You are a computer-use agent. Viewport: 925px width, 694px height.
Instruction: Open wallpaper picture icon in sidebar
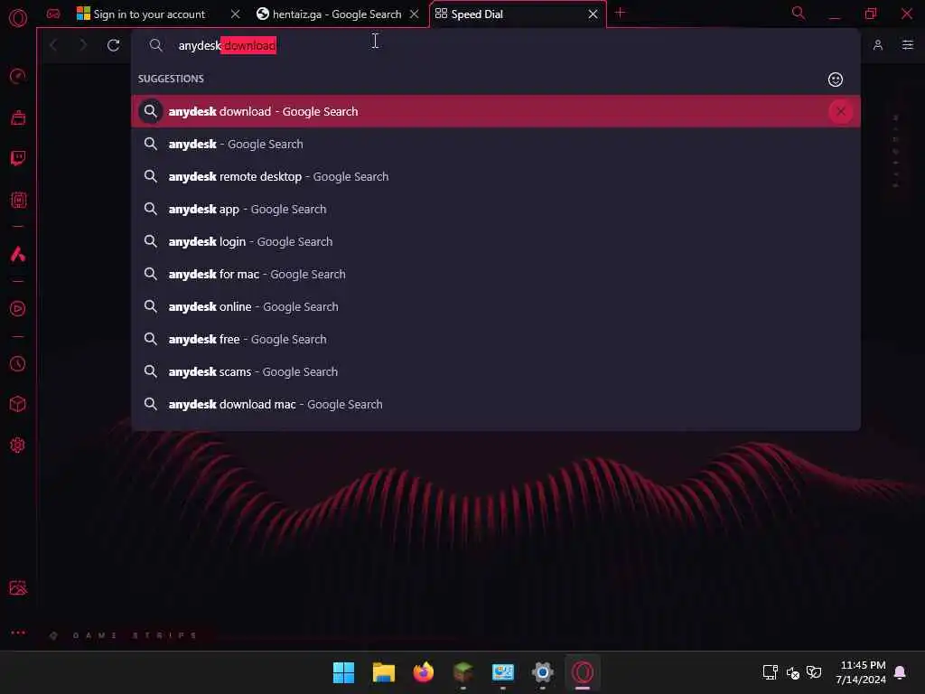point(18,587)
